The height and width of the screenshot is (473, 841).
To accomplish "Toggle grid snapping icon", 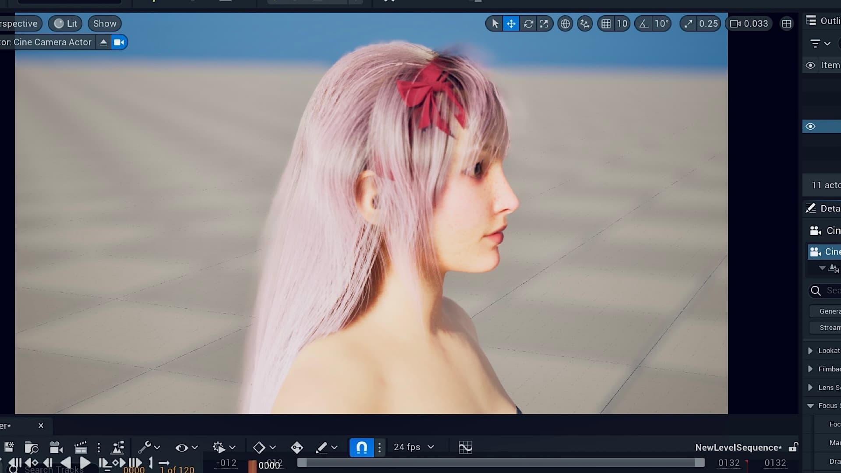I will coord(606,24).
